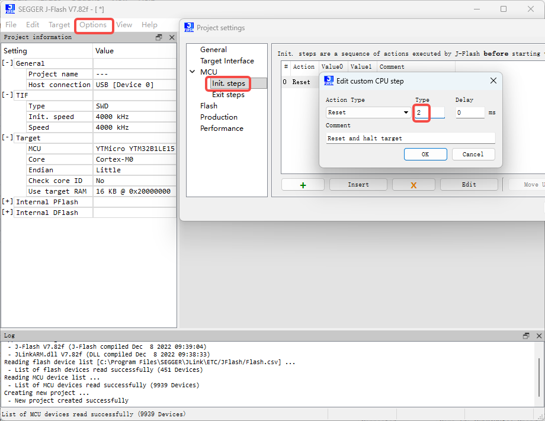Click the 'USB [Device 0]' host connection value
Screen dimensions: 545x421
coord(124,85)
